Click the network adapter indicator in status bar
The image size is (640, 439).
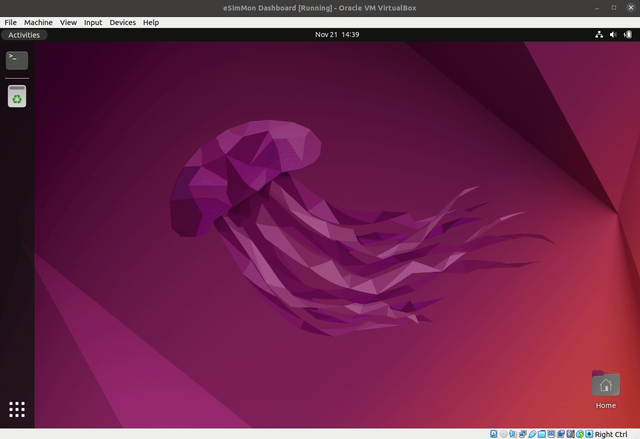tap(523, 434)
